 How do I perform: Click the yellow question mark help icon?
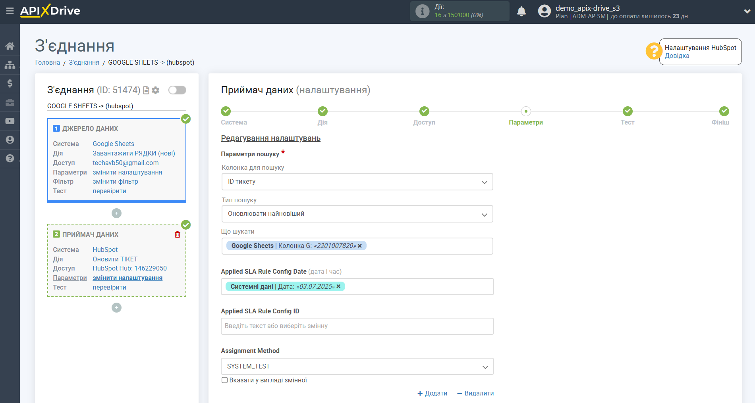tap(653, 51)
